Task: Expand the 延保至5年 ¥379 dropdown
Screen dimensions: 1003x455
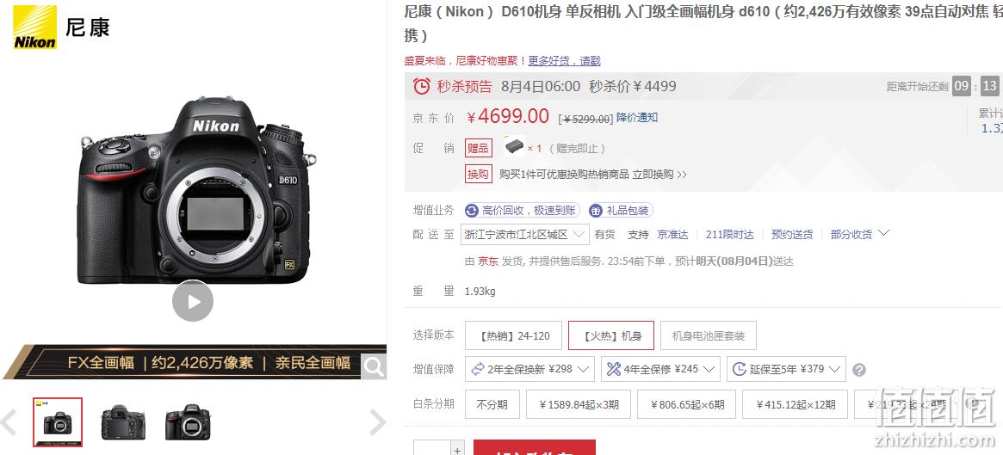Action: (x=786, y=369)
